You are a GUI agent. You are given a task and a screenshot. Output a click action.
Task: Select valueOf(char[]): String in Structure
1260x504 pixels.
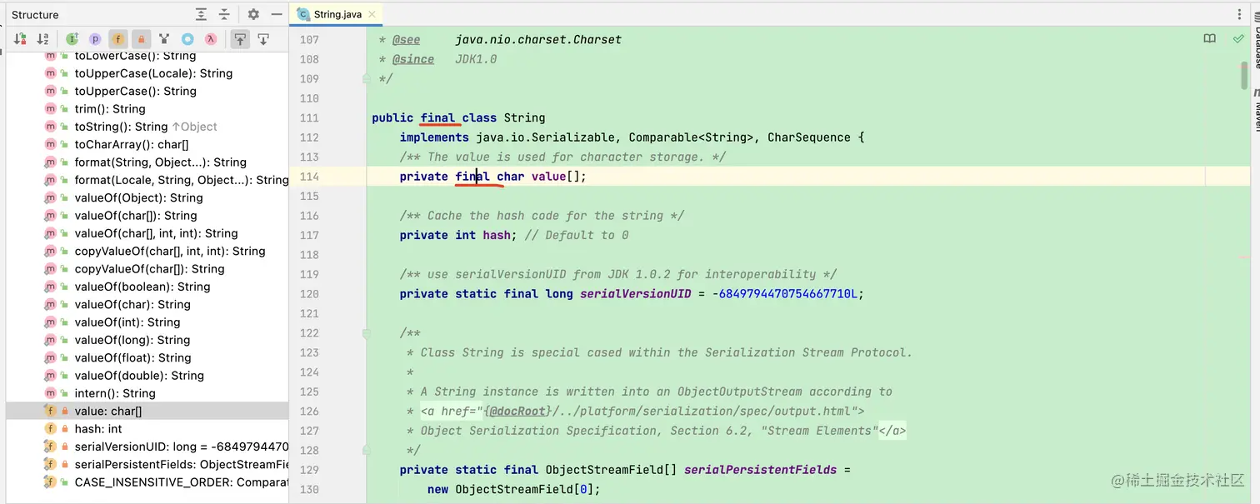[136, 216]
